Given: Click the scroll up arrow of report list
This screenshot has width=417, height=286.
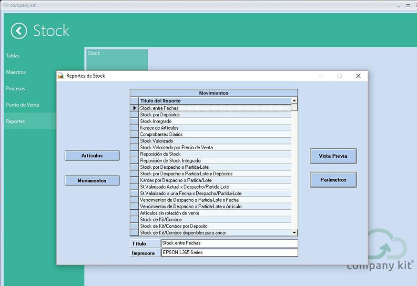Looking at the screenshot, I should [294, 101].
